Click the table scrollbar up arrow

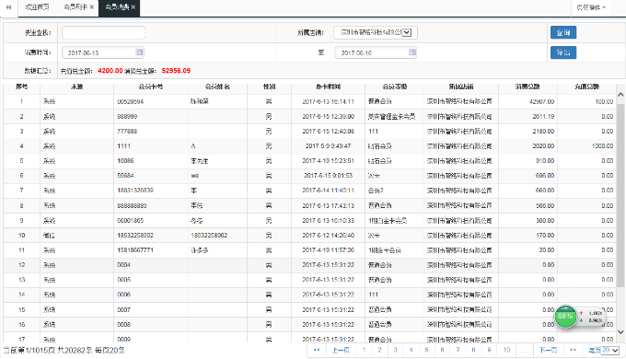[620, 95]
